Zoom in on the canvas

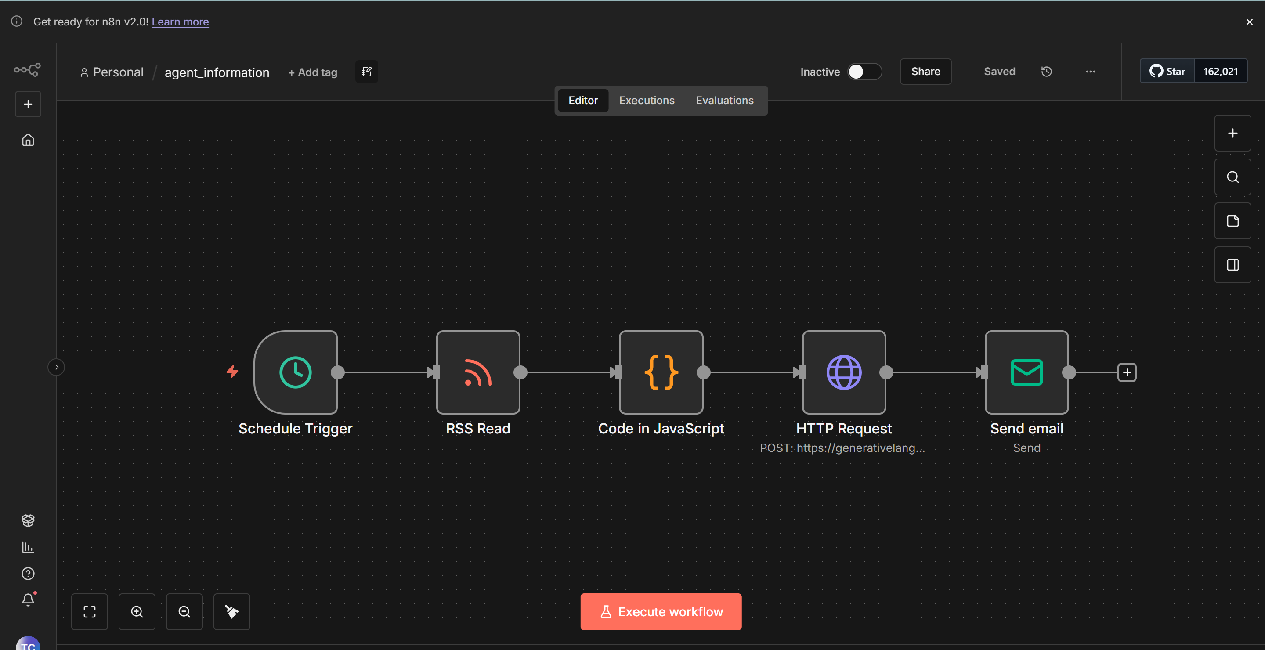point(137,612)
